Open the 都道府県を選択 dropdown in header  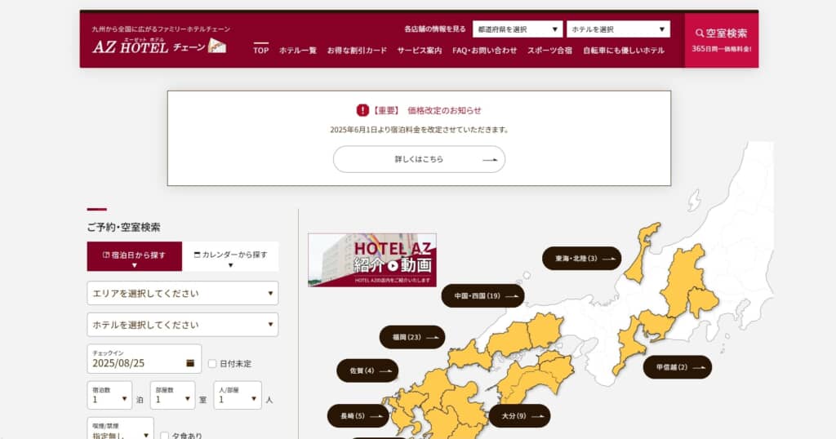(x=518, y=29)
